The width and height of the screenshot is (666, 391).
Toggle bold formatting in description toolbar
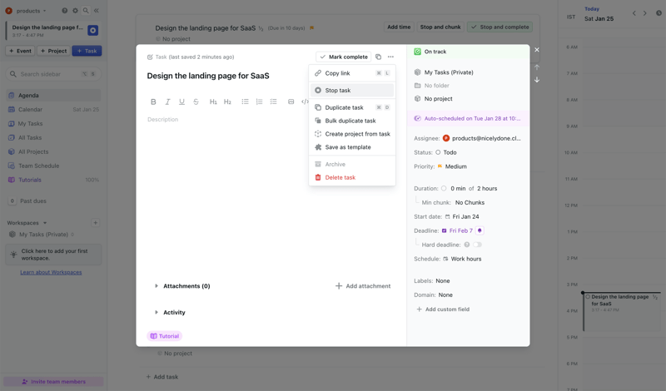(x=153, y=101)
